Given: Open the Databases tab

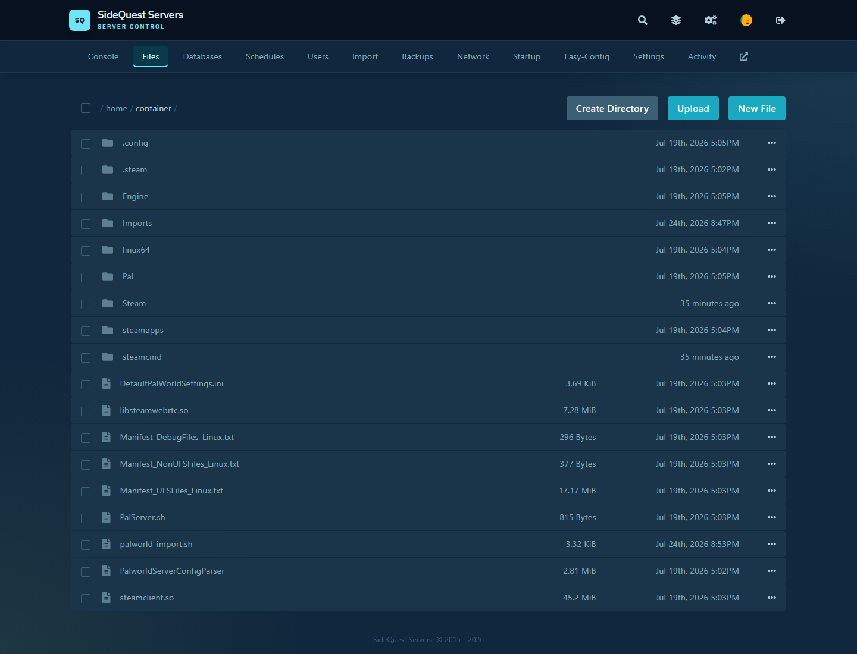Looking at the screenshot, I should tap(202, 56).
